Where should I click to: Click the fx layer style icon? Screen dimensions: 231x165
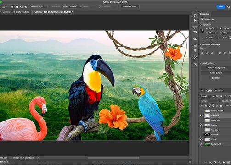pos(210,162)
